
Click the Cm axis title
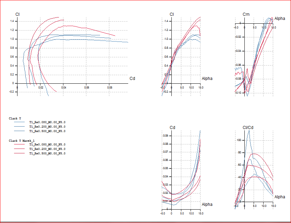[246, 14]
